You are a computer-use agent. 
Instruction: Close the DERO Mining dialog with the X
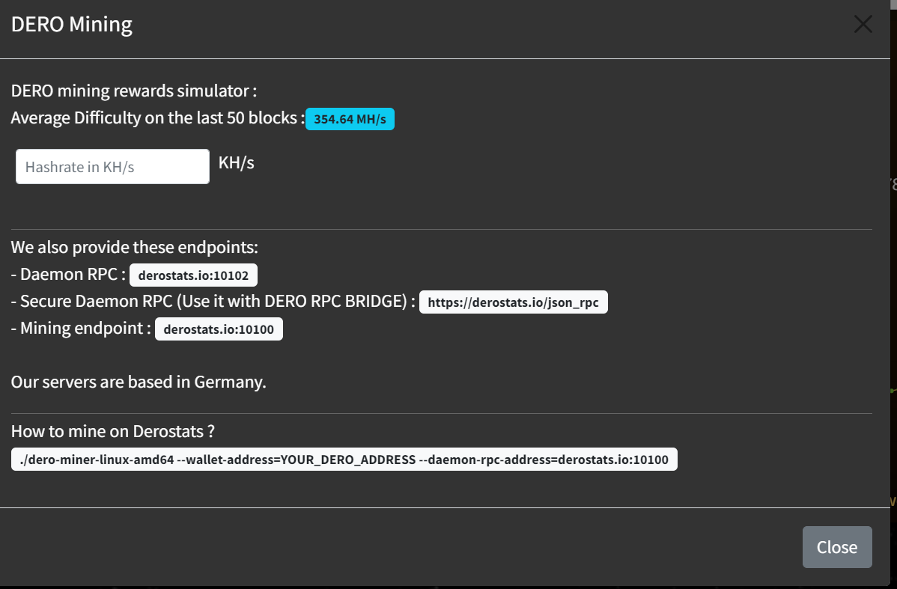(863, 24)
